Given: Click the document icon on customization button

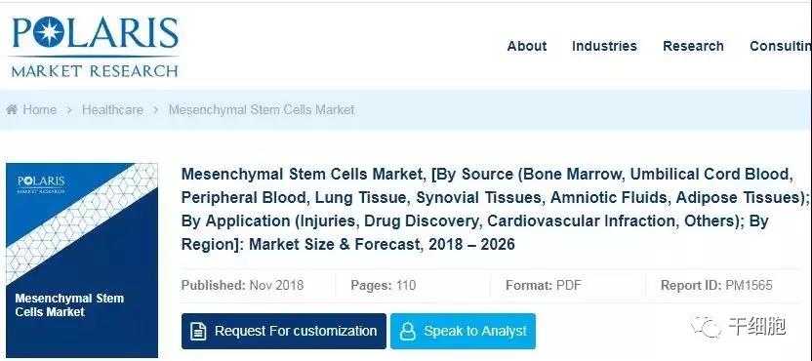Looking at the screenshot, I should 198,332.
